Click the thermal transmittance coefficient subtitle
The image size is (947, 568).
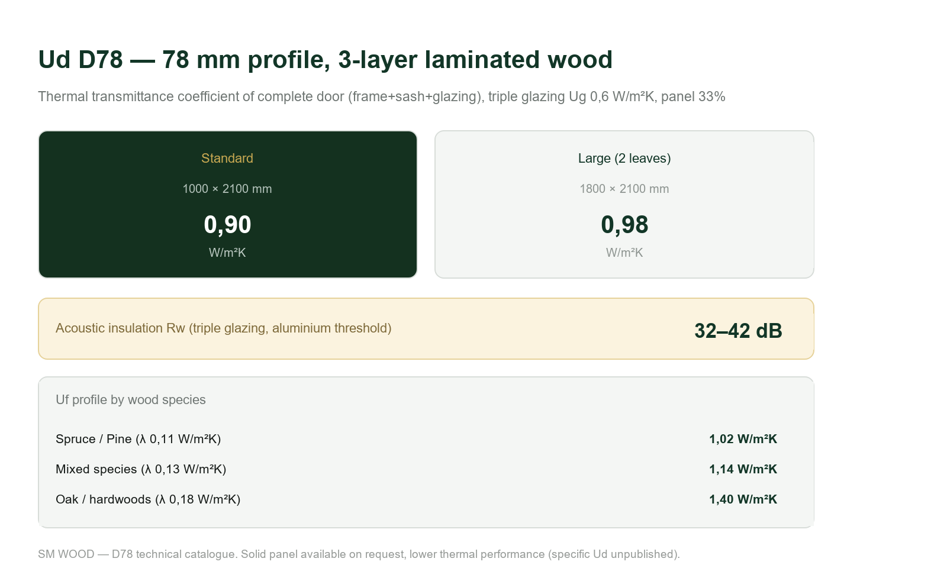tap(382, 96)
